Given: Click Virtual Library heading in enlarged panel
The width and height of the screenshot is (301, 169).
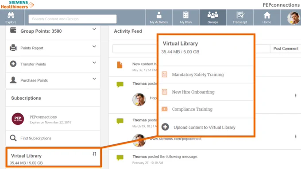Looking at the screenshot, I should pyautogui.click(x=180, y=44).
